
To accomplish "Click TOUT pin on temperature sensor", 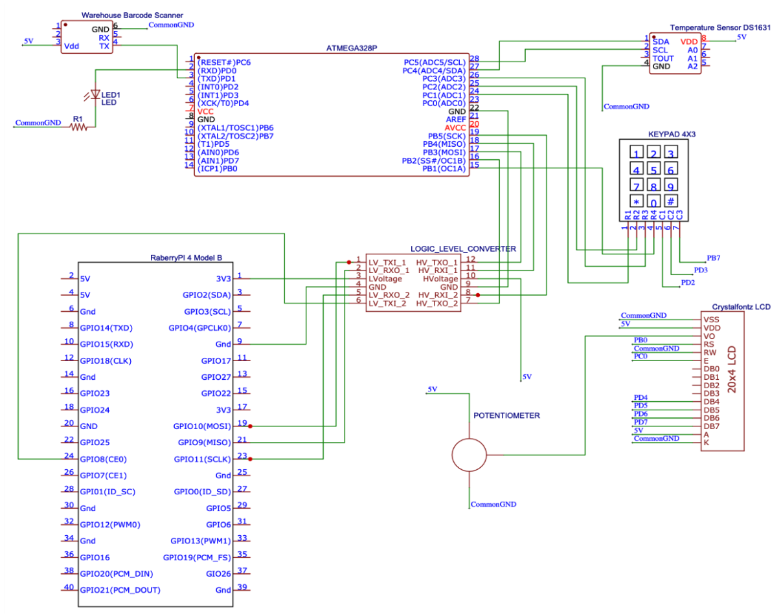I will [x=663, y=58].
